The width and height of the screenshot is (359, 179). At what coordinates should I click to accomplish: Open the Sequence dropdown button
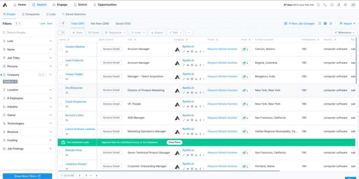tap(115, 33)
